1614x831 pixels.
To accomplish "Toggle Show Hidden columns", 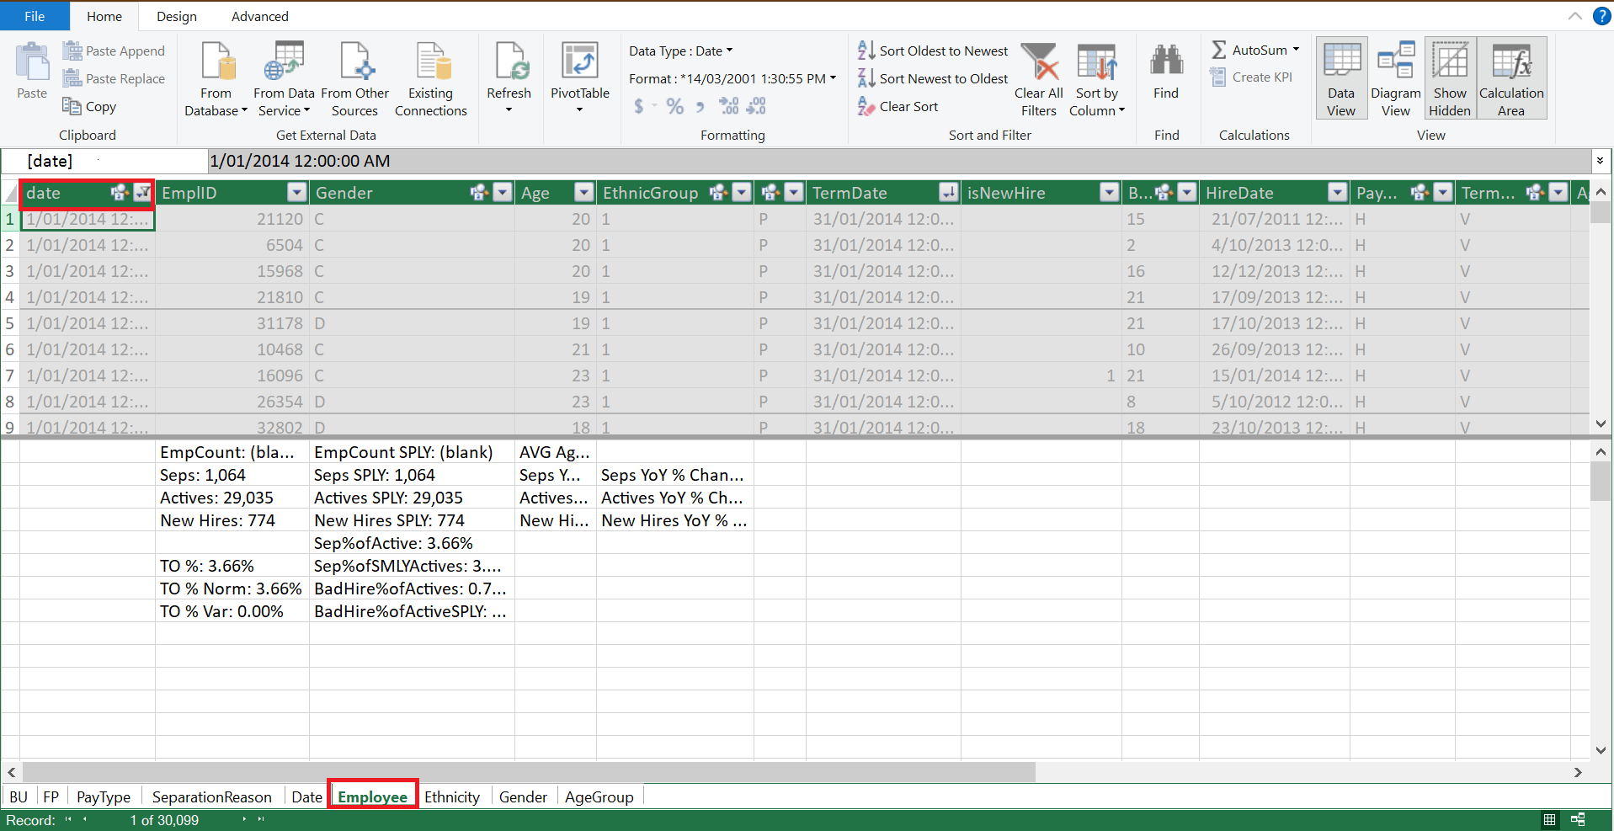I will coord(1450,77).
